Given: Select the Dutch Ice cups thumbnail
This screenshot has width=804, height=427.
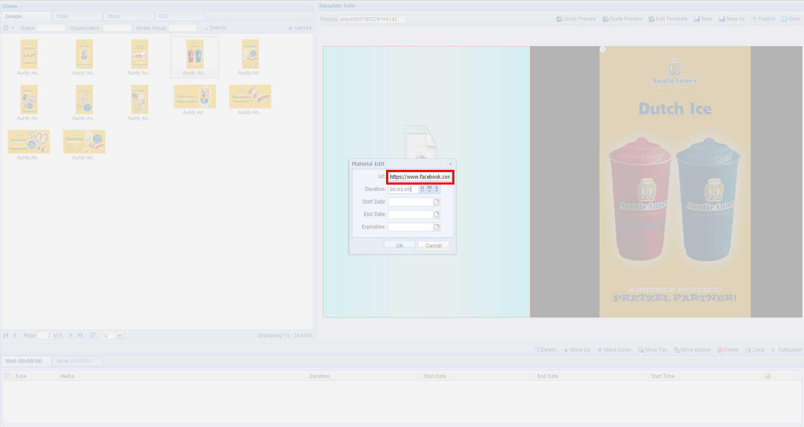Looking at the screenshot, I should pyautogui.click(x=195, y=57).
